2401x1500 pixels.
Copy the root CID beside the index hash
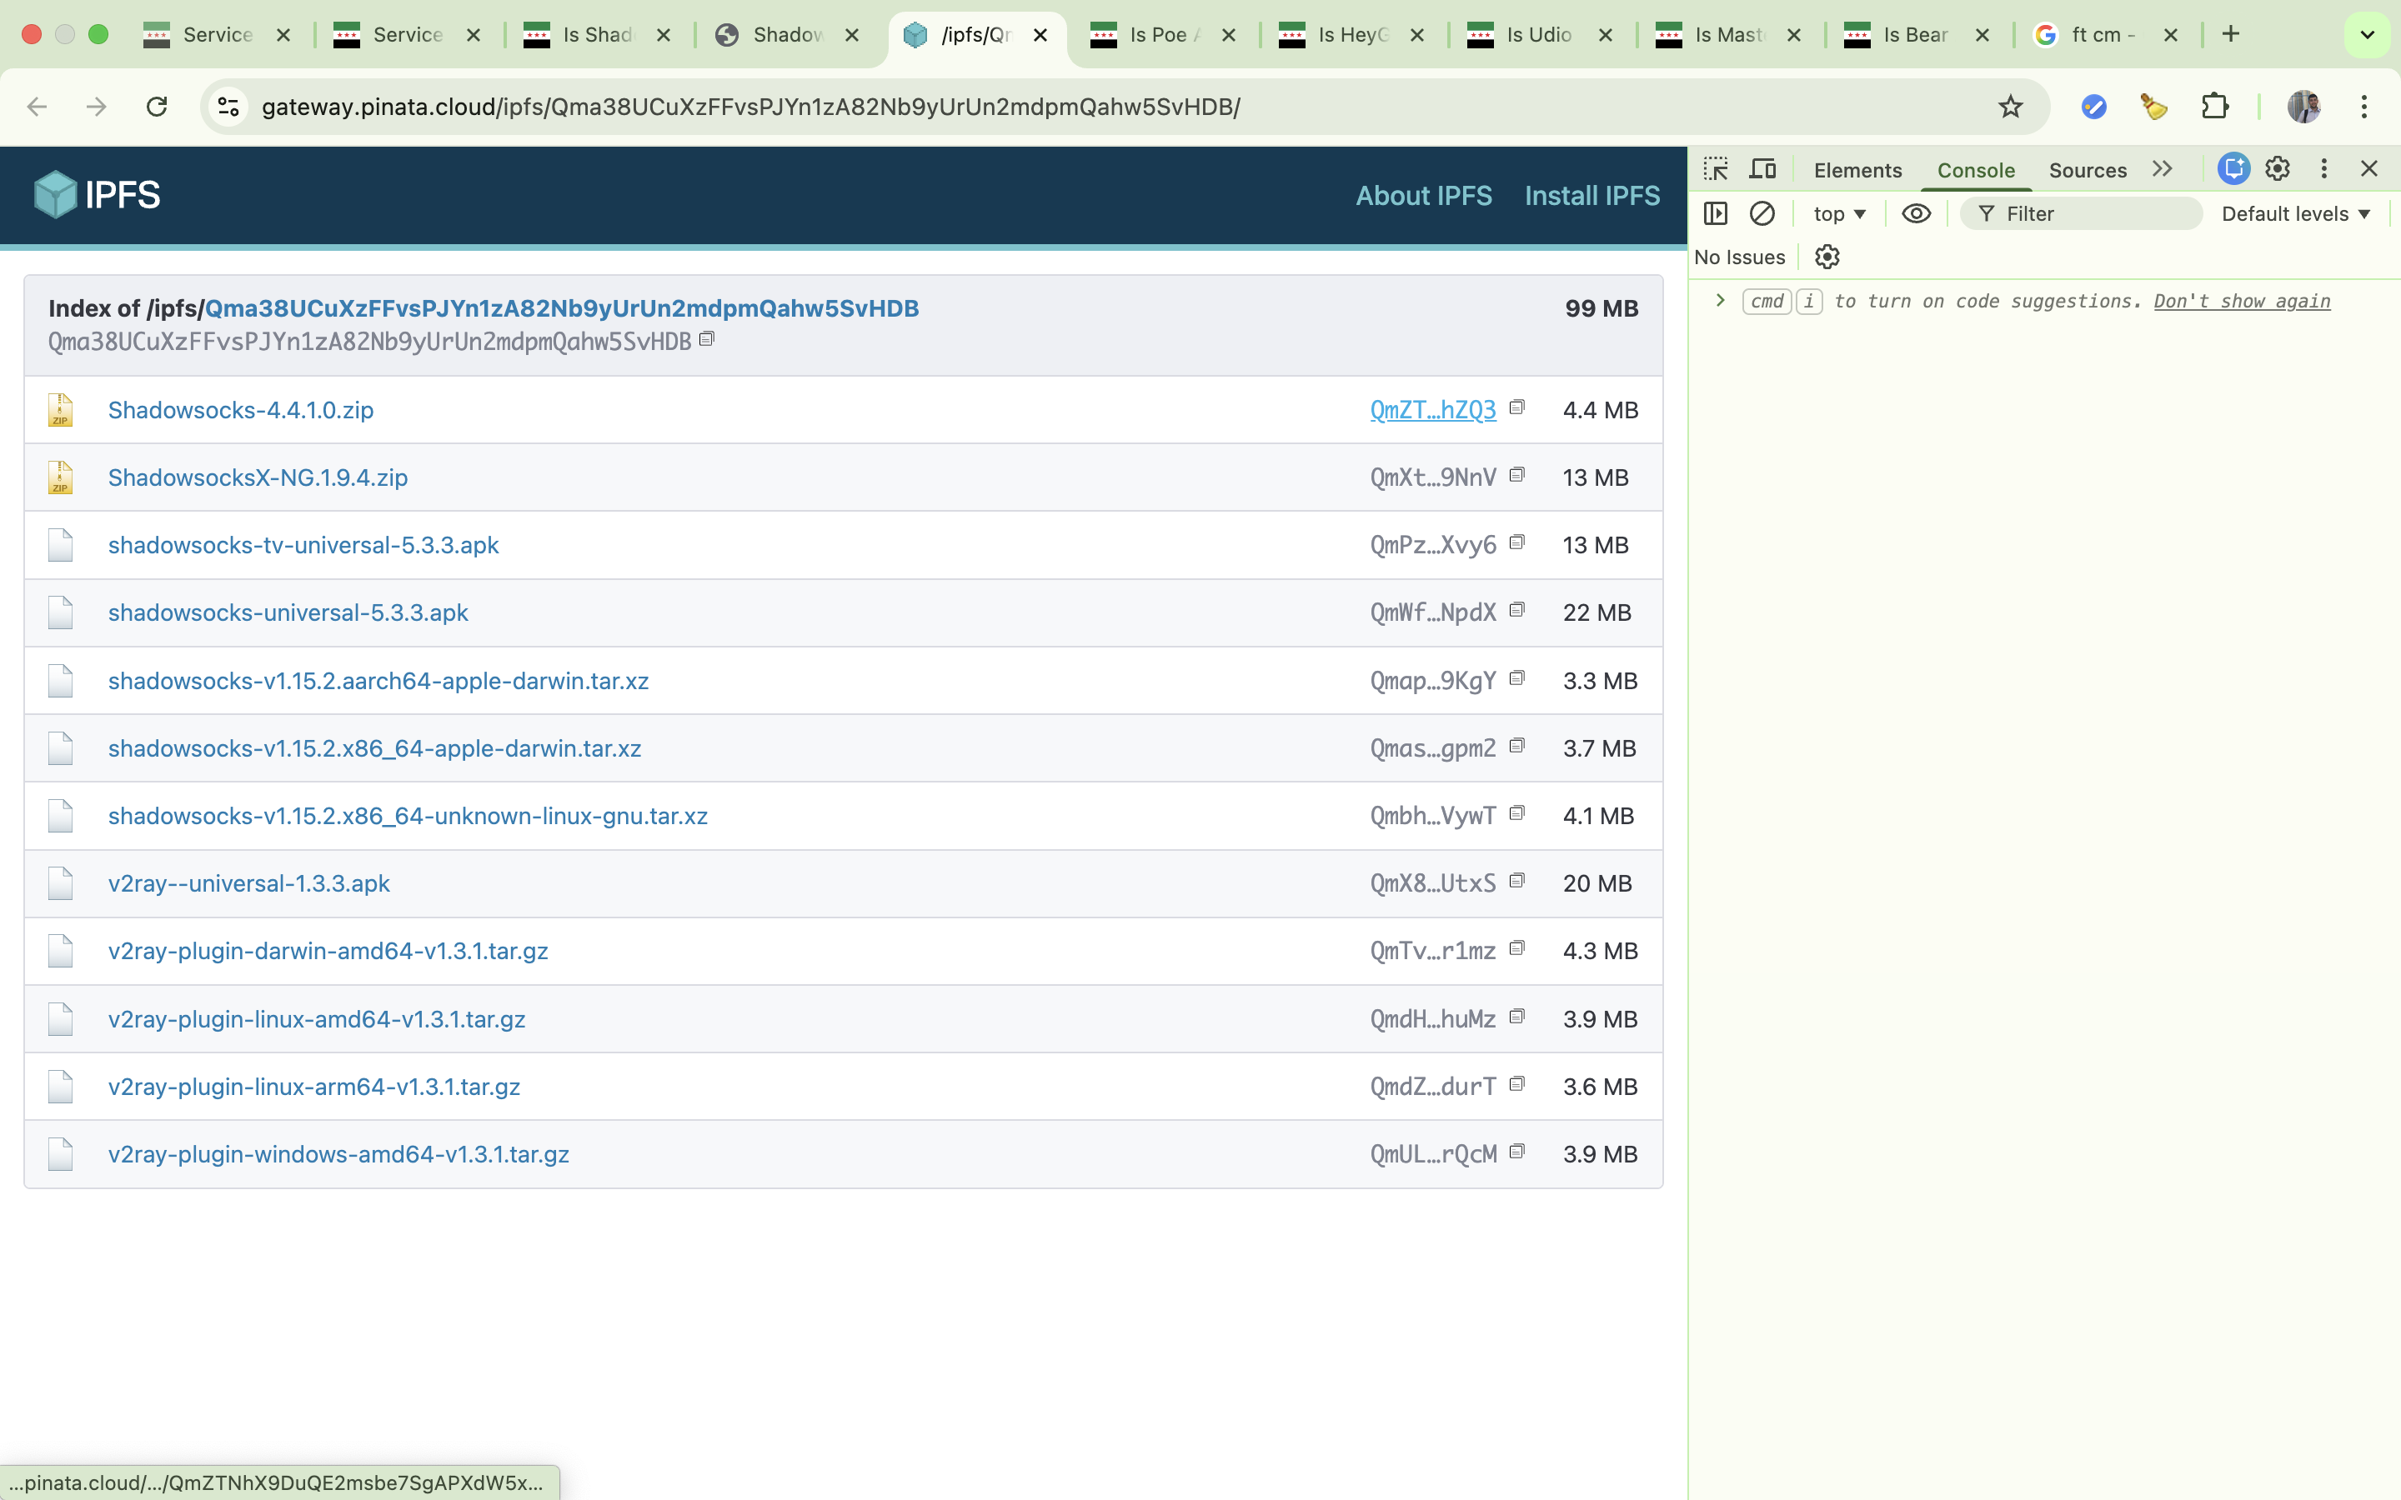[706, 339]
